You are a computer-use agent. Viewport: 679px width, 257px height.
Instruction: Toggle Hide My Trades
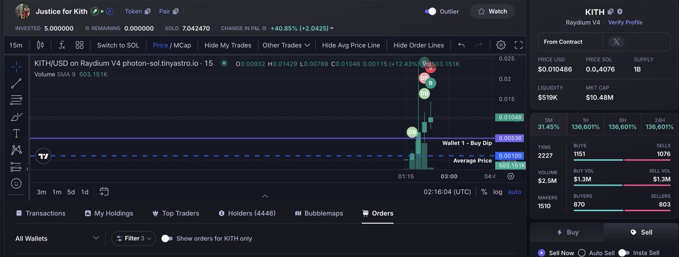coord(227,45)
